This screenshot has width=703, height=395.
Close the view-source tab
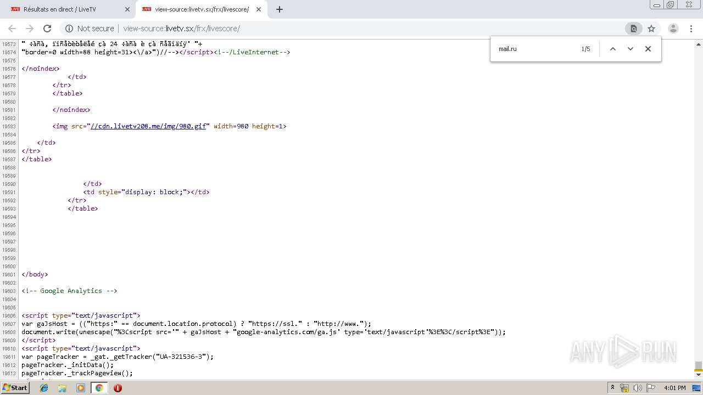pyautogui.click(x=259, y=9)
